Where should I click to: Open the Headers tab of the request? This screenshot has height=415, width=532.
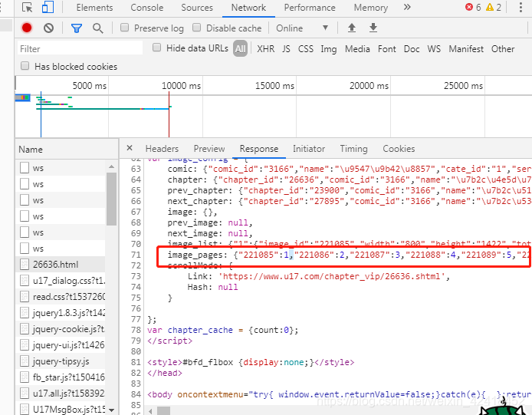(x=162, y=149)
